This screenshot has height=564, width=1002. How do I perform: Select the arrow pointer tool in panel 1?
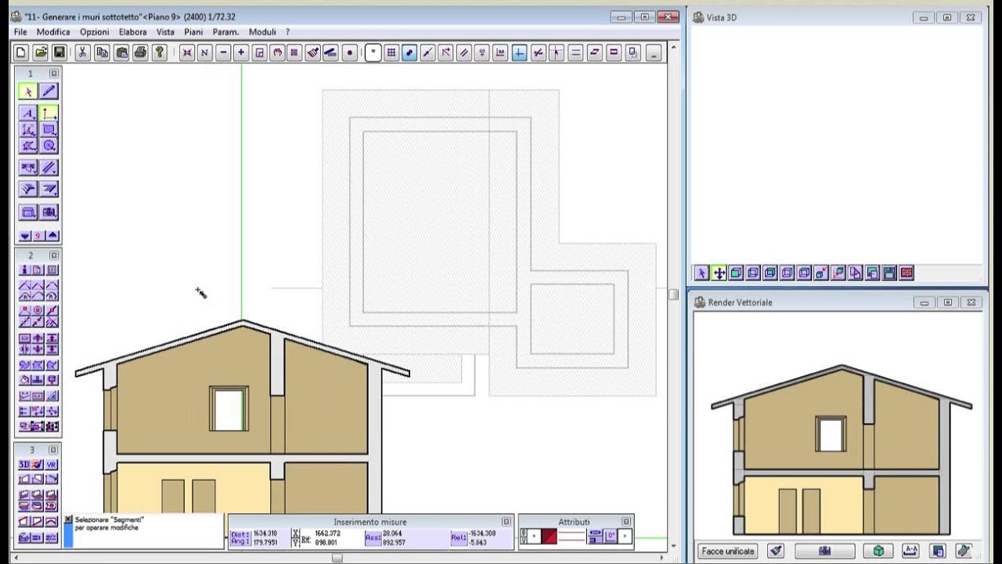(28, 92)
